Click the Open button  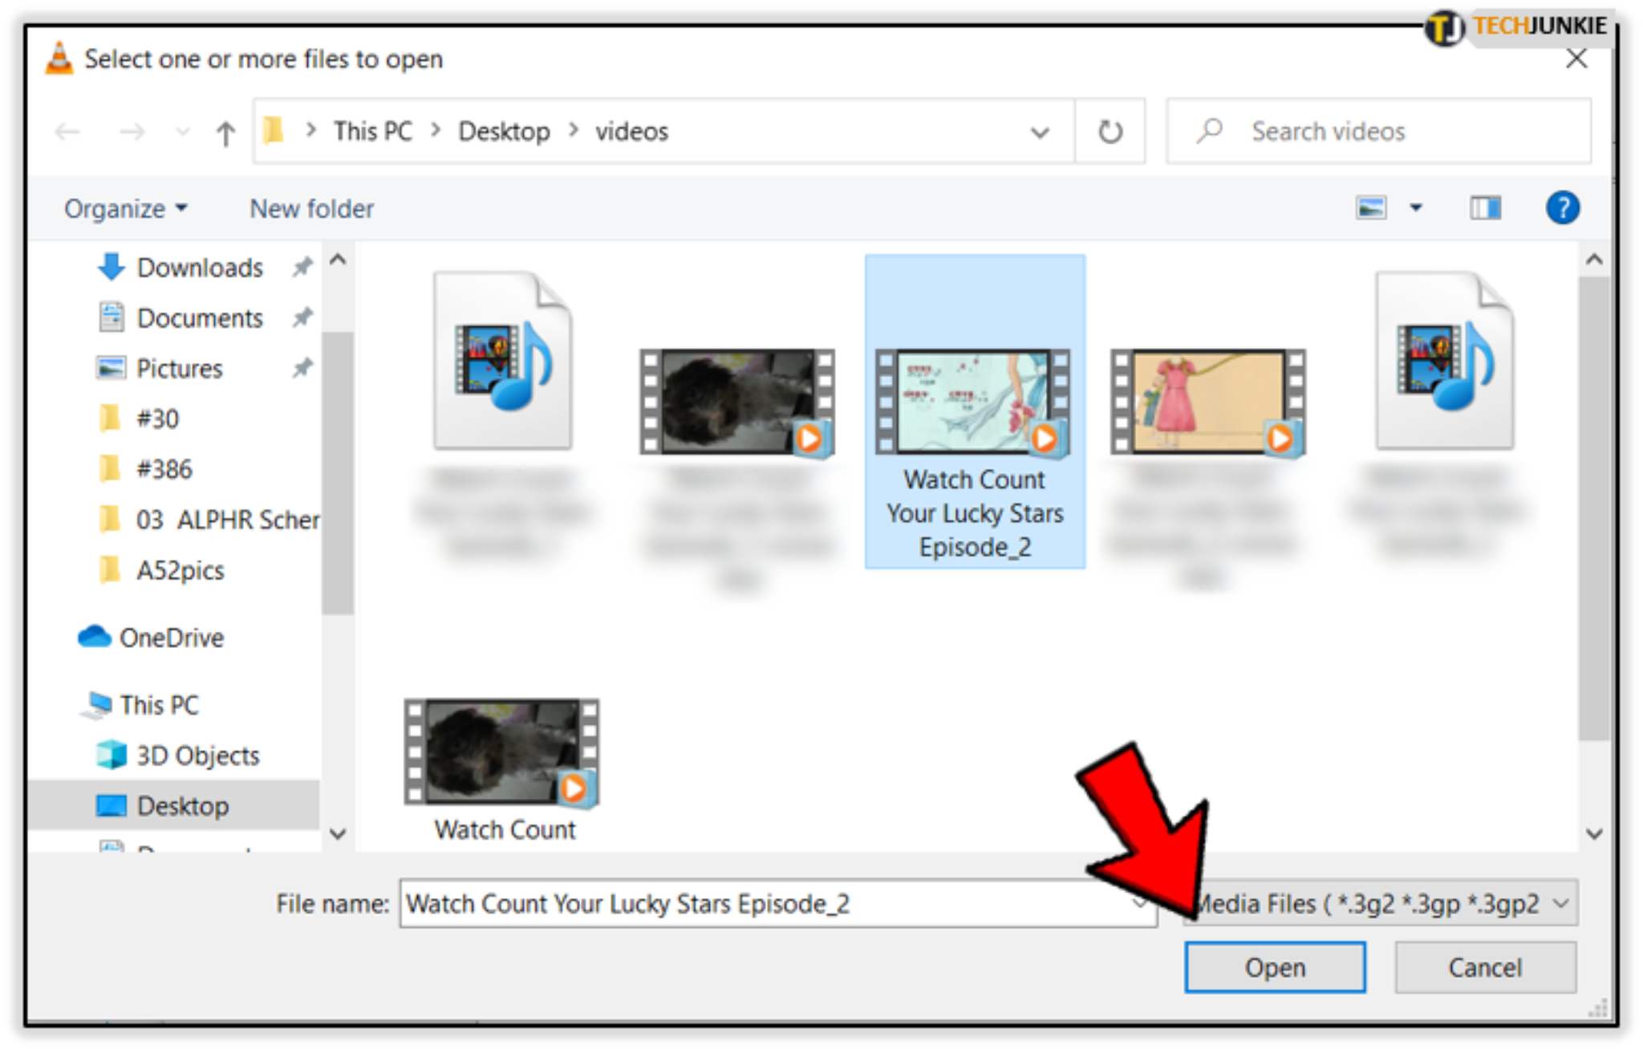point(1275,967)
